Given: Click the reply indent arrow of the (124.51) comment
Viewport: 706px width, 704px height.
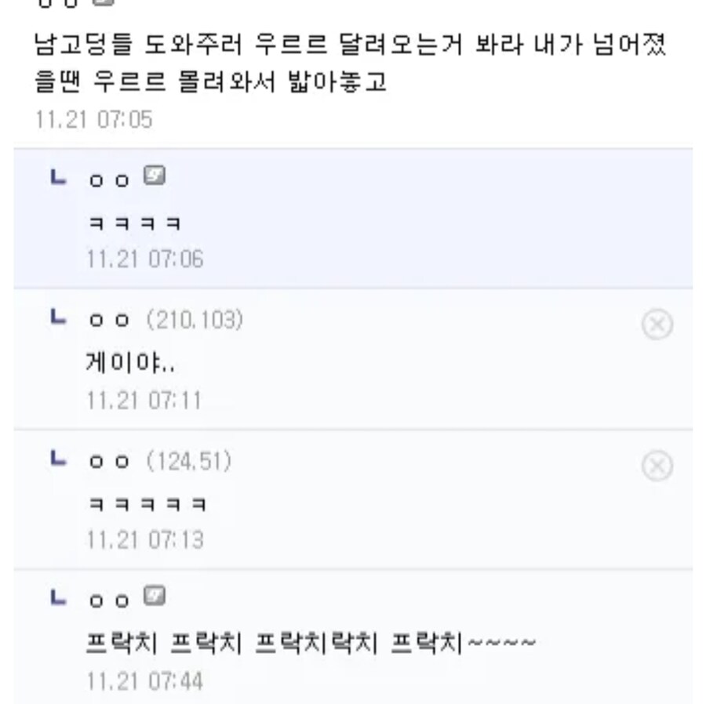Looking at the screenshot, I should pos(57,459).
